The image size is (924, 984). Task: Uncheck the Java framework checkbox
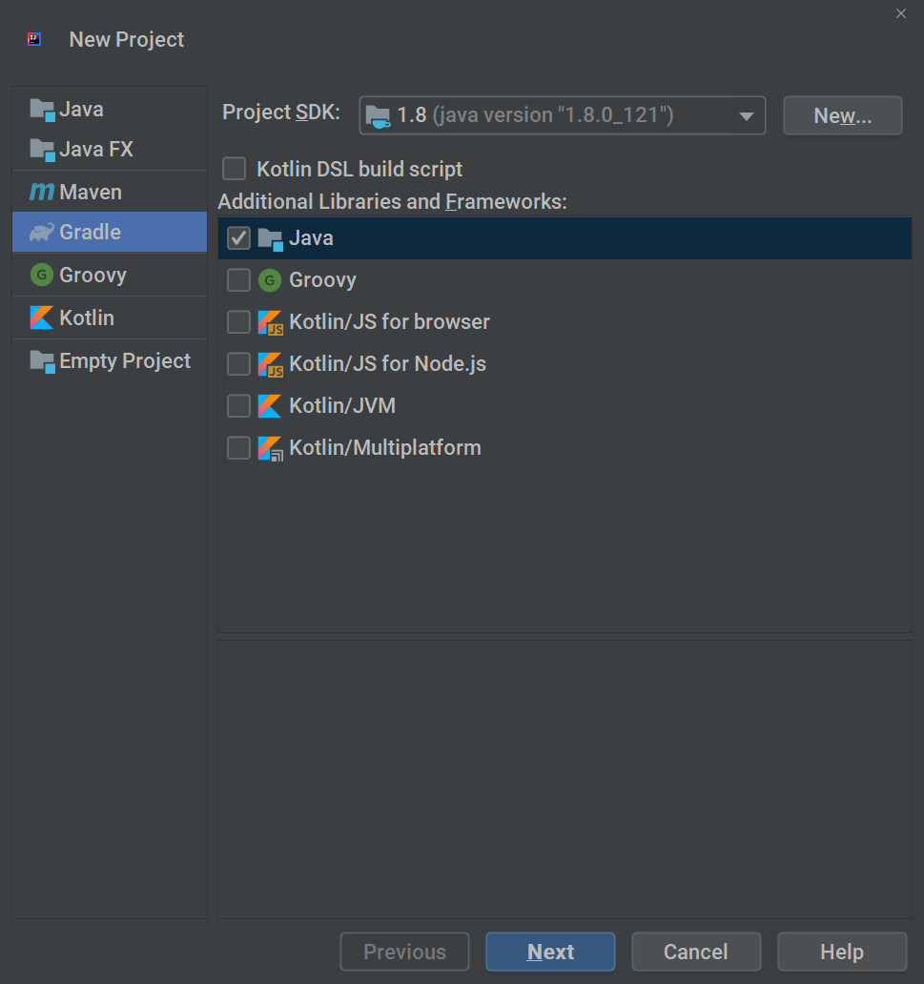[x=238, y=238]
